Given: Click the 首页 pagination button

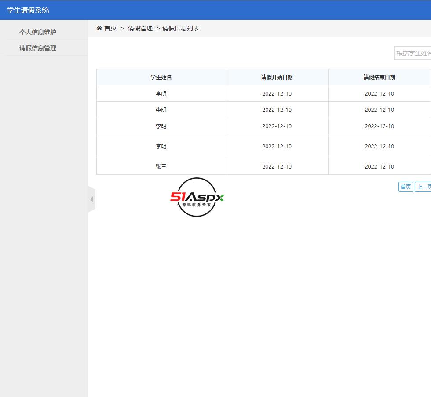Looking at the screenshot, I should coord(405,187).
